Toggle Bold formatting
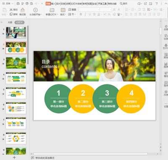 pyautogui.click(x=81, y=14)
